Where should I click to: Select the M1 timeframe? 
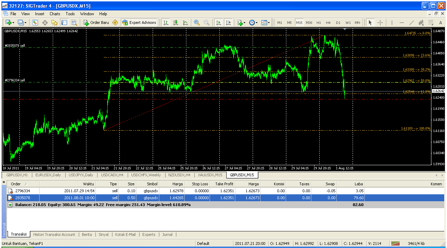pyautogui.click(x=280, y=23)
